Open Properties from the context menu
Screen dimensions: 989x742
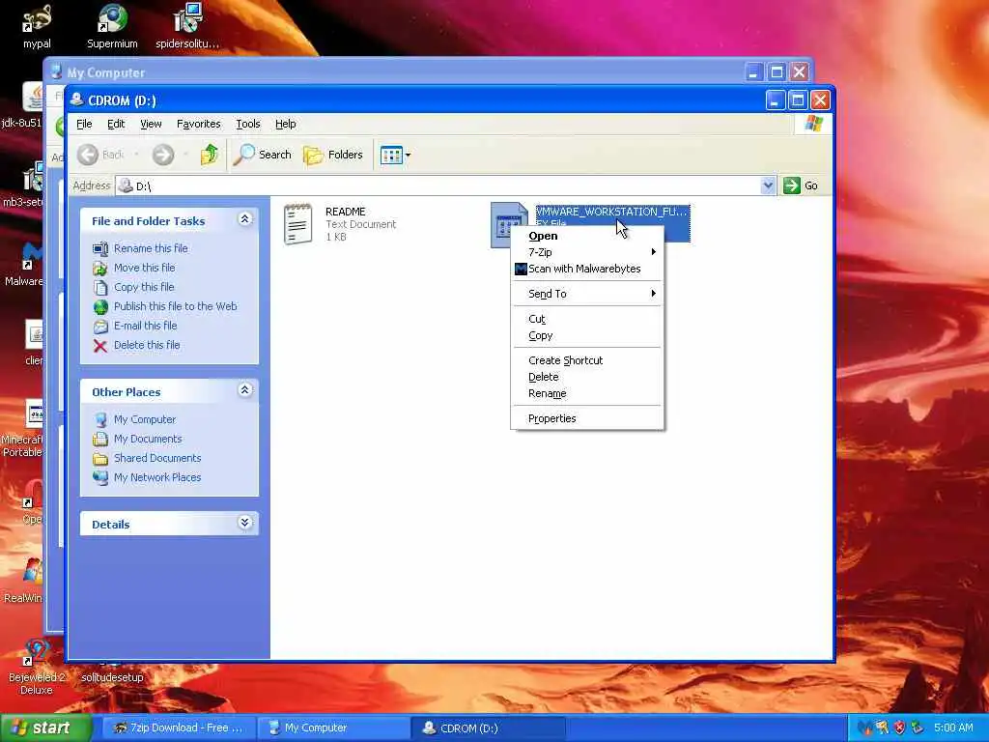[x=551, y=418]
